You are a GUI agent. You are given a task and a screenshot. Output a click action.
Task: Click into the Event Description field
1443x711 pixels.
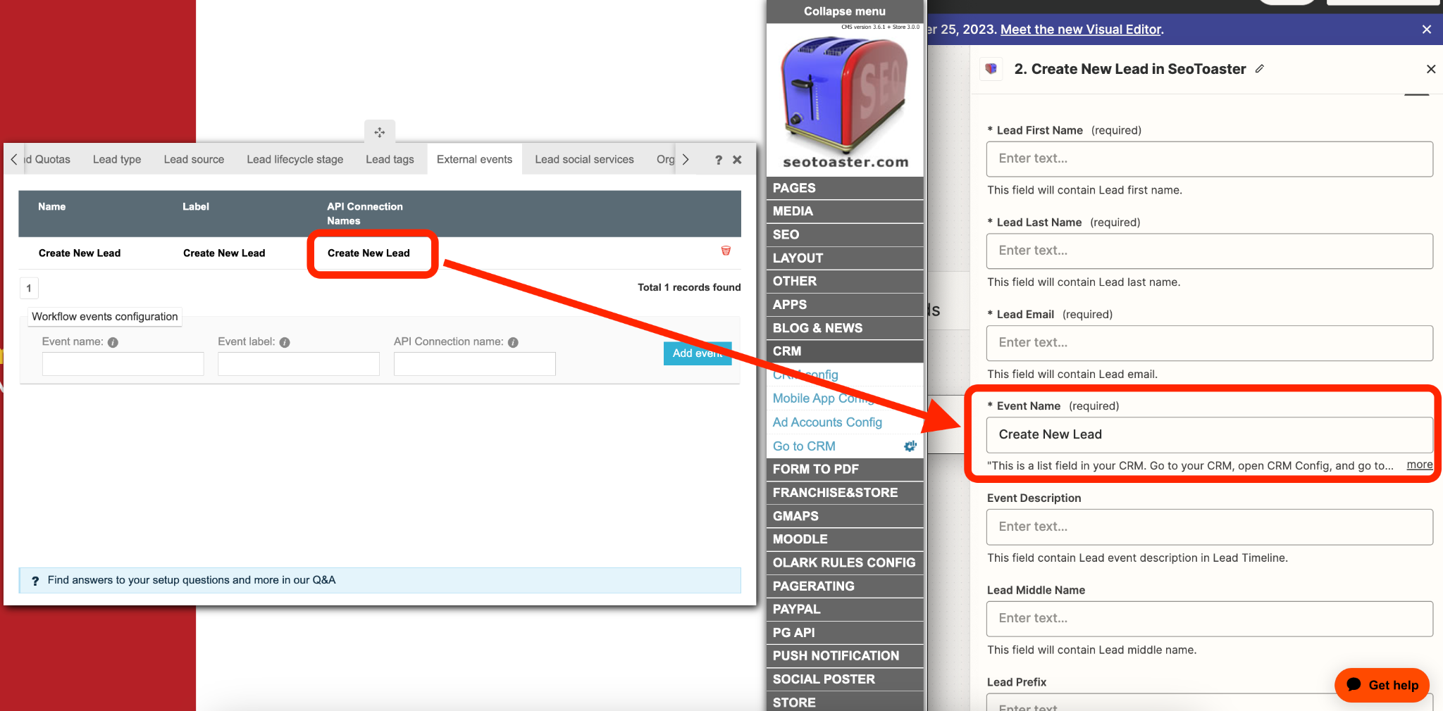click(x=1209, y=527)
